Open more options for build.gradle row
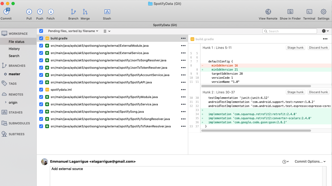This screenshot has height=186, width=332. pyautogui.click(x=183, y=38)
